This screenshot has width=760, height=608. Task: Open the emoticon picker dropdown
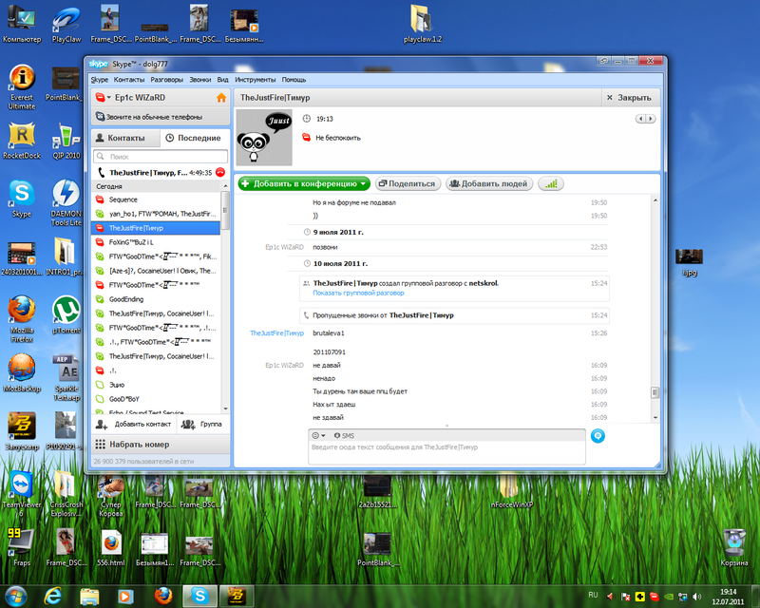coord(318,435)
